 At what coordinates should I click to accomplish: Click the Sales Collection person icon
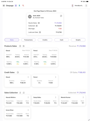click(20, 93)
